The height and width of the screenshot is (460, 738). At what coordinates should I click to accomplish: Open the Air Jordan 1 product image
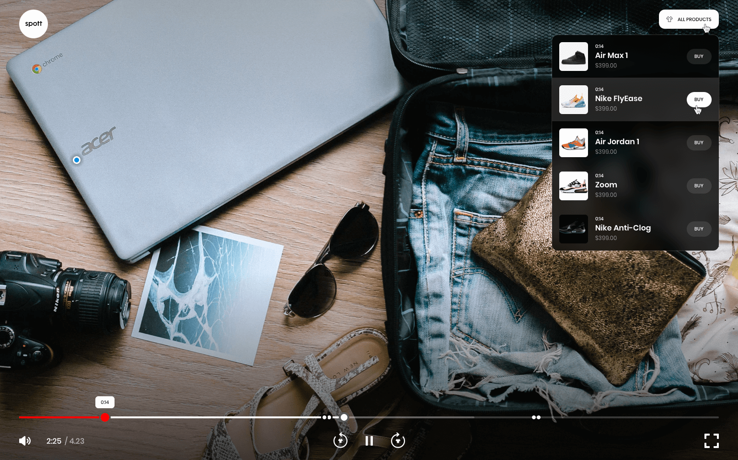[574, 142]
